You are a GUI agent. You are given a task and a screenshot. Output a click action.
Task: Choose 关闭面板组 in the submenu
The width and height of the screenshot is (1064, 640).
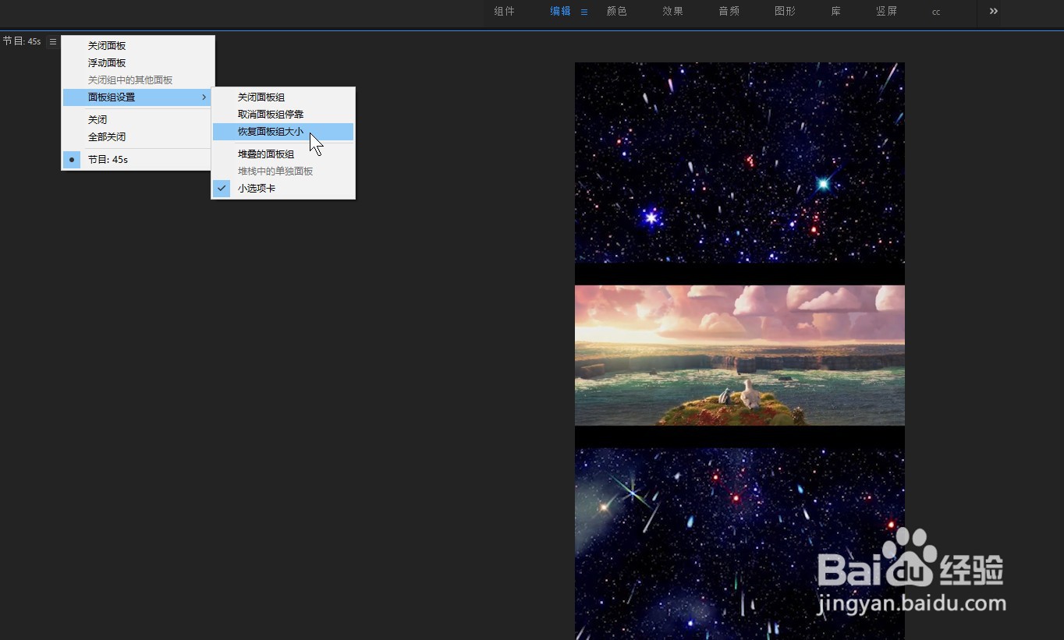(x=283, y=97)
